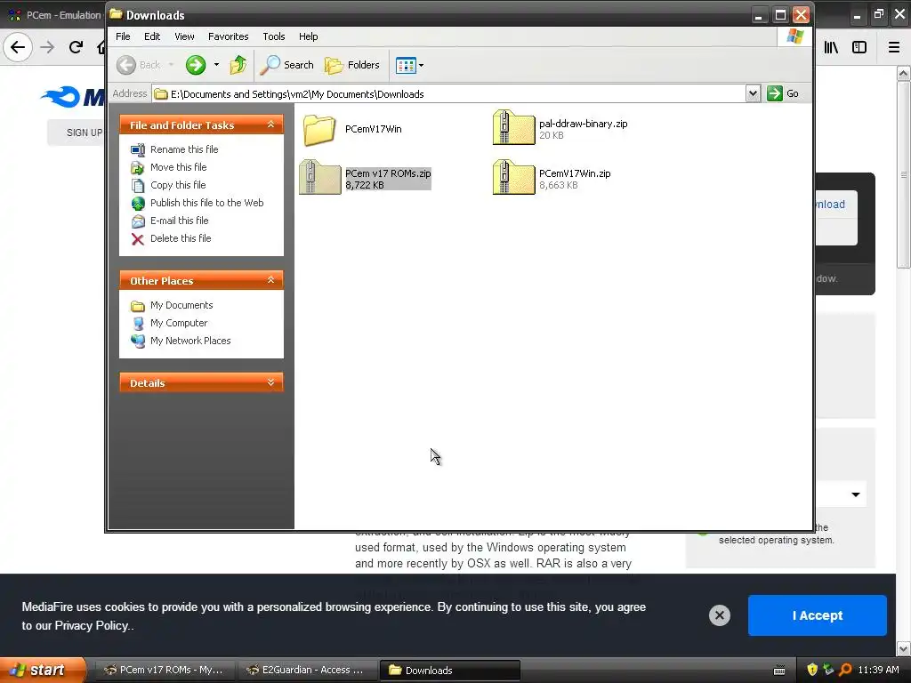
Task: Collapse the Other Places panel
Action: [270, 280]
